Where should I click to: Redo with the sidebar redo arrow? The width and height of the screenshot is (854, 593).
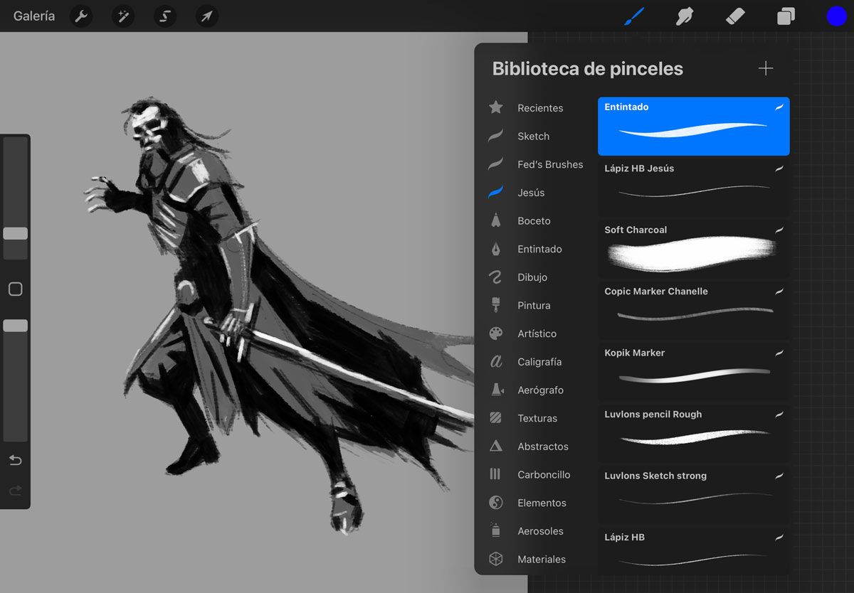[x=15, y=491]
